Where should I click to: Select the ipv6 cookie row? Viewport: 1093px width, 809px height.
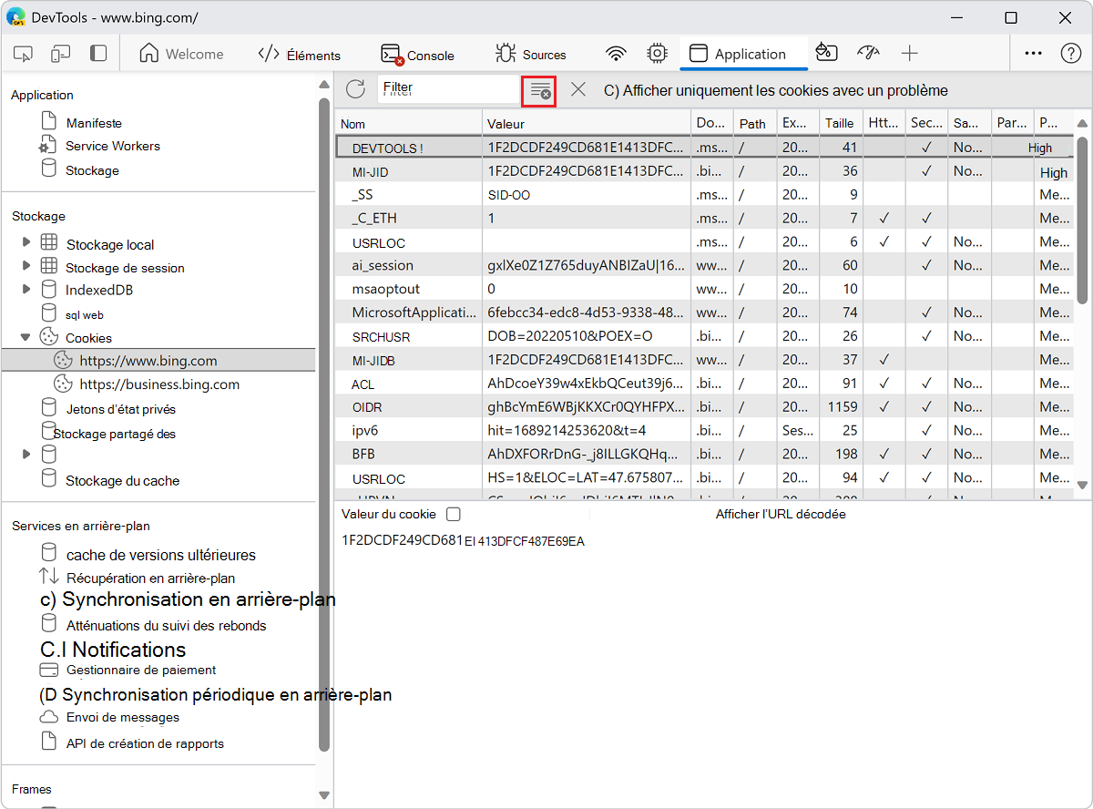pyautogui.click(x=704, y=430)
